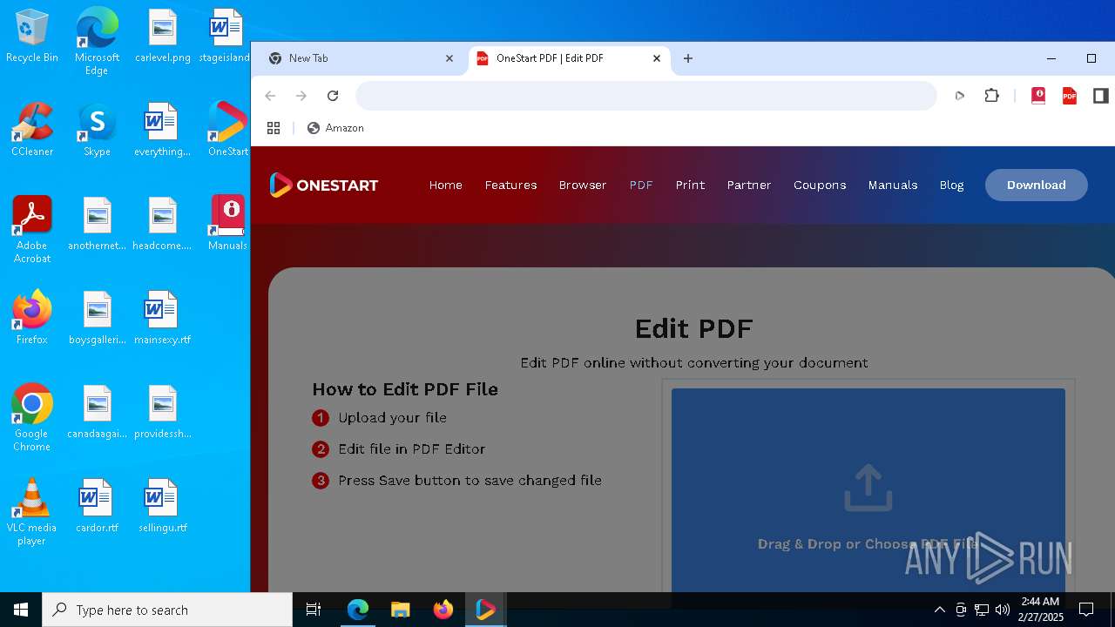Viewport: 1115px width, 627px height.
Task: Open Features in site navigation
Action: tap(510, 185)
